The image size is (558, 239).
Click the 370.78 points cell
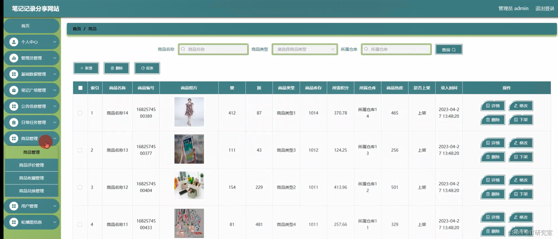tap(341, 113)
